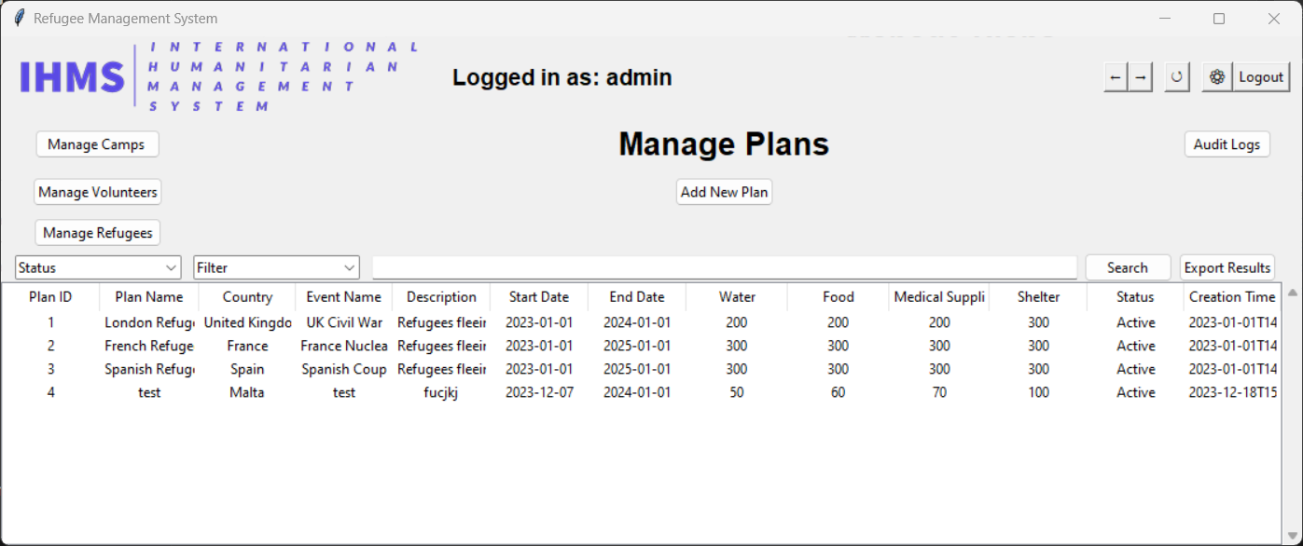Click Export Results button

[x=1227, y=267]
